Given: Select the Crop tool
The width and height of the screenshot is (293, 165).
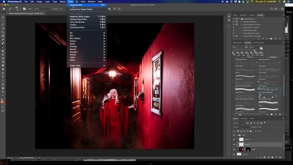Looking at the screenshot, I should [3, 32].
